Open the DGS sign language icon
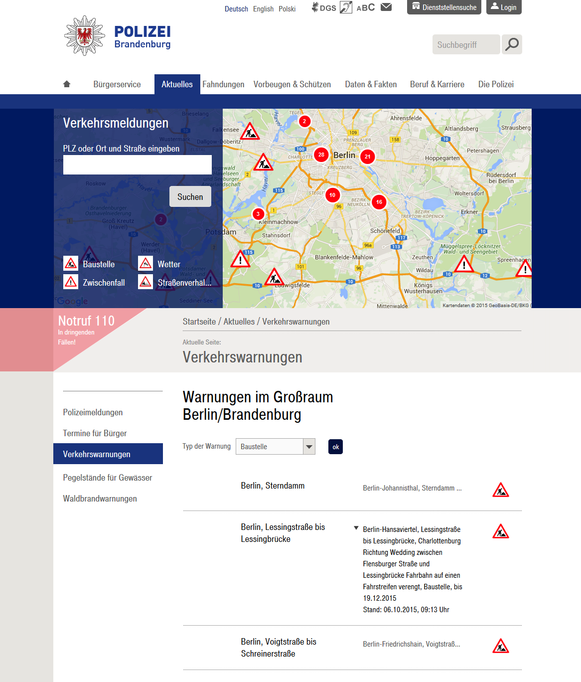The width and height of the screenshot is (581, 682). pos(324,7)
